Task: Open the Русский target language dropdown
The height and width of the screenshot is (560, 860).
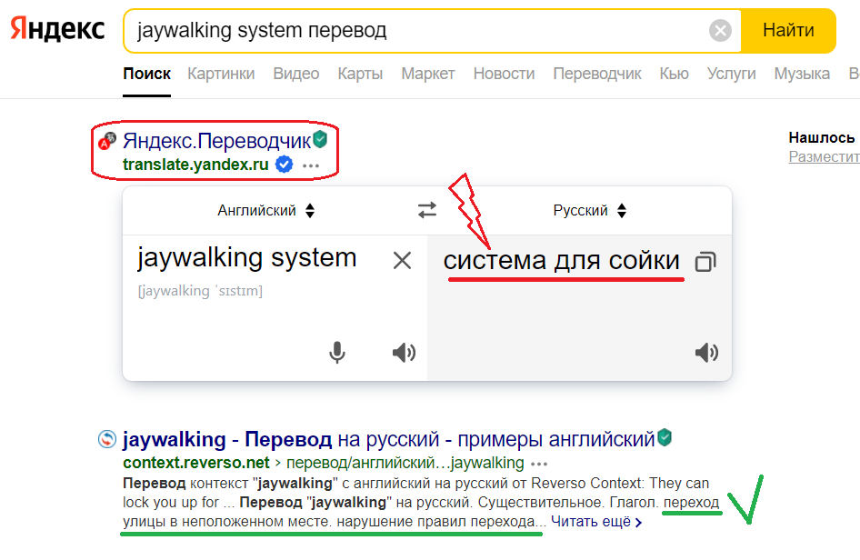Action: (590, 211)
